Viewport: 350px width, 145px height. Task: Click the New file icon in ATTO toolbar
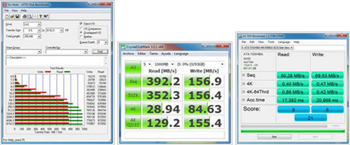click(x=7, y=16)
